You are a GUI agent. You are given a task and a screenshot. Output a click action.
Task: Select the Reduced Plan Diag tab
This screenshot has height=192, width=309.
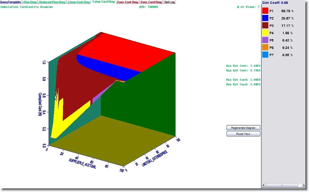(52, 2)
